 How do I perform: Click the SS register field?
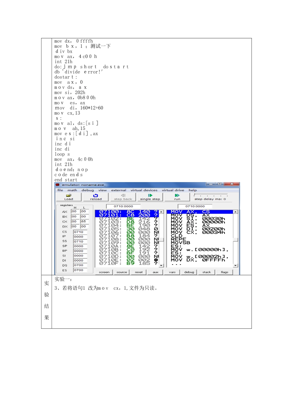pyautogui.click(x=80, y=242)
